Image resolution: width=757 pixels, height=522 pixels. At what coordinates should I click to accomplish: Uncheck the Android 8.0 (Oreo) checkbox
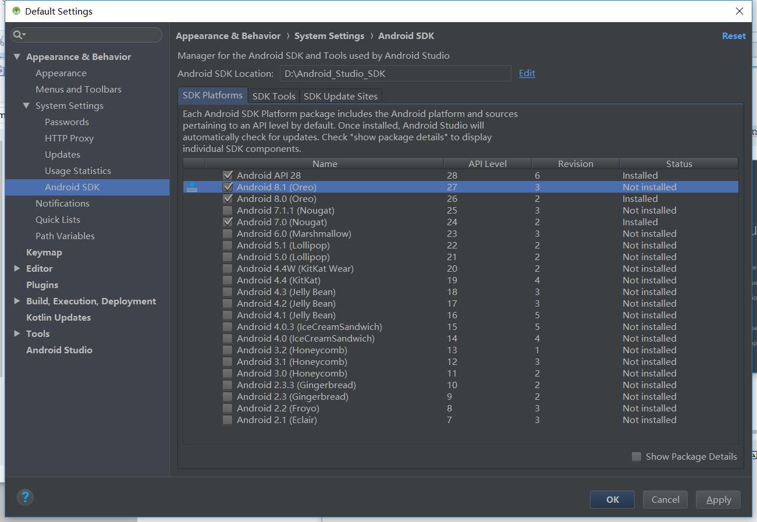(228, 198)
